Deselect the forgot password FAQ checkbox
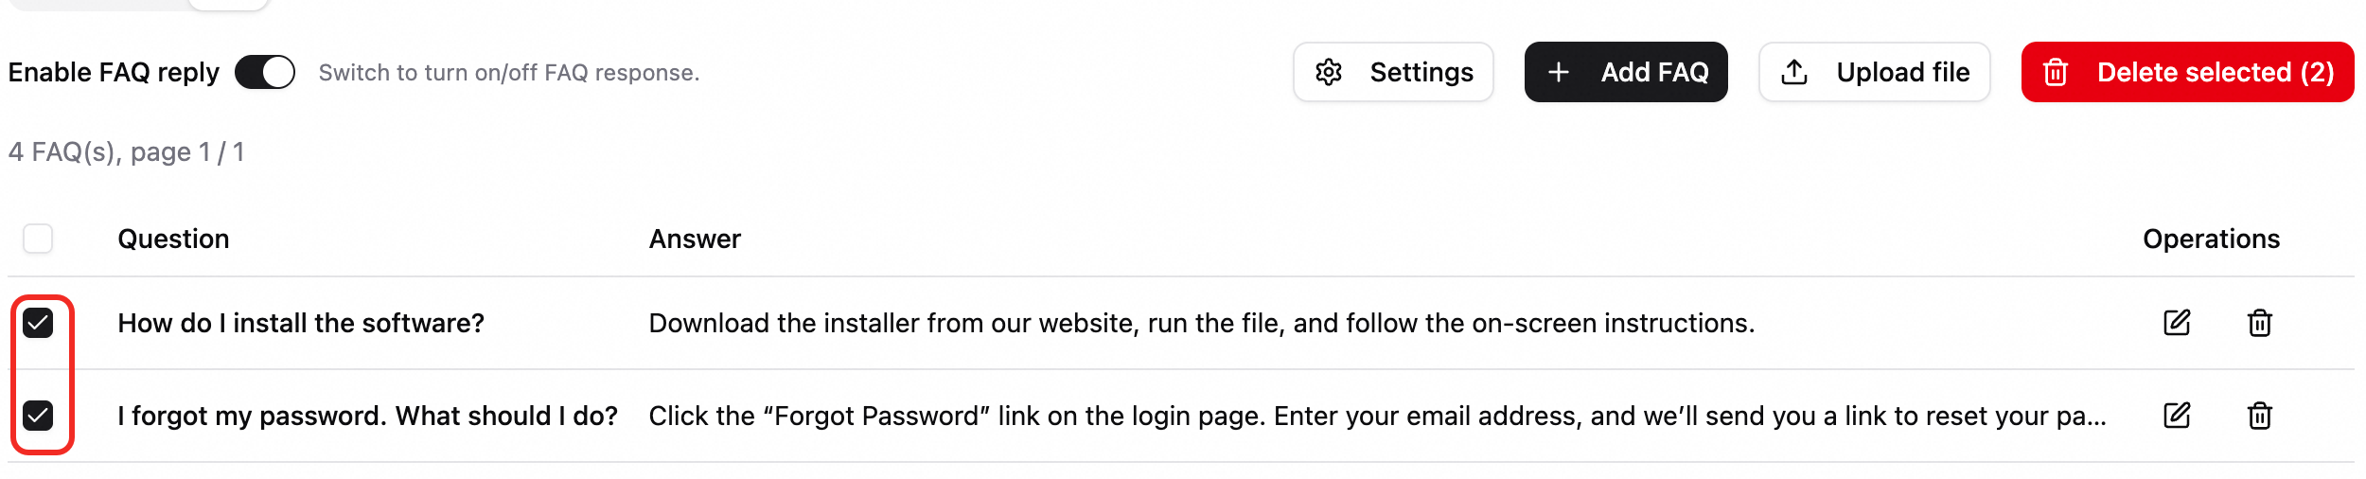This screenshot has width=2366, height=479. 38,416
